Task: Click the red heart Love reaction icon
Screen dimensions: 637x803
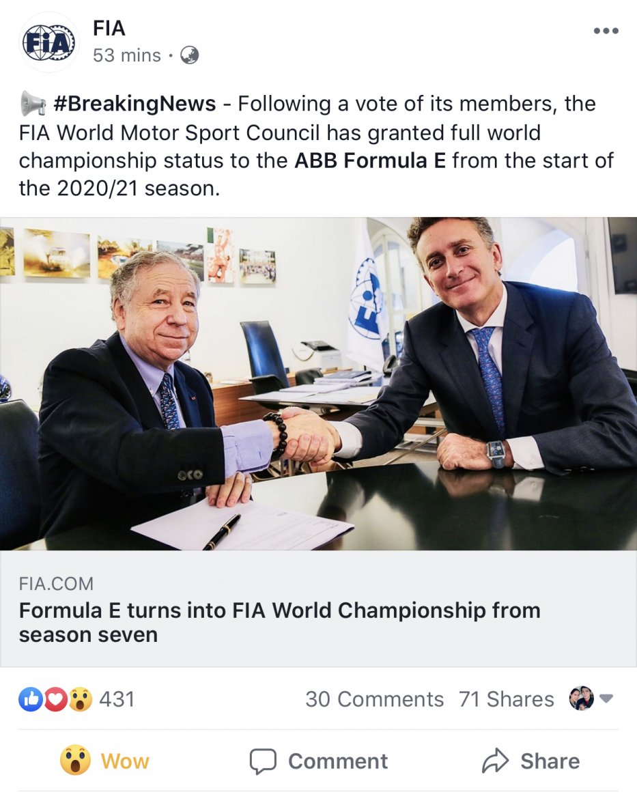Action: coord(55,699)
